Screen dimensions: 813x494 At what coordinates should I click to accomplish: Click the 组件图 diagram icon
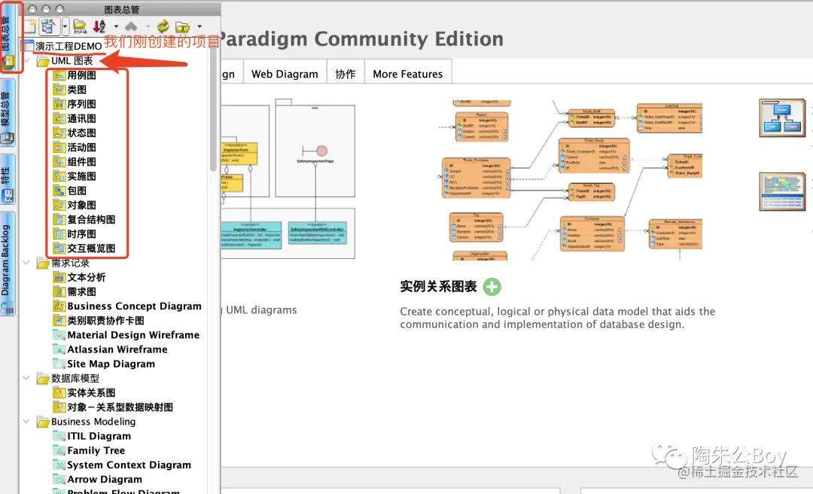(59, 162)
